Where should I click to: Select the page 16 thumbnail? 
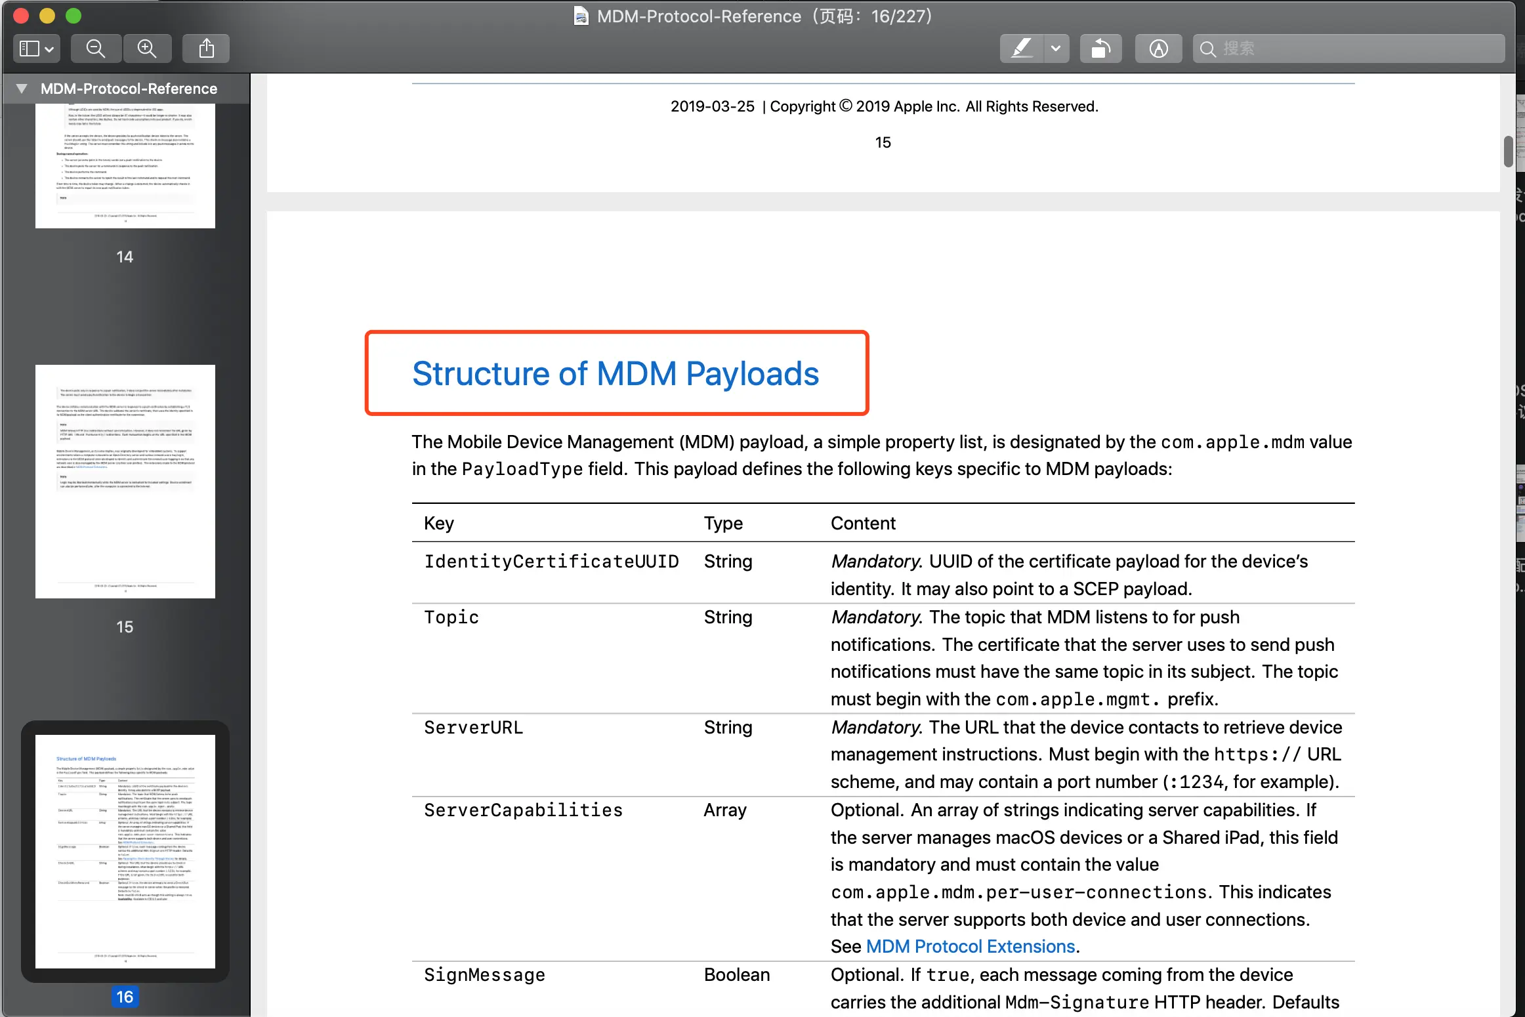tap(125, 851)
